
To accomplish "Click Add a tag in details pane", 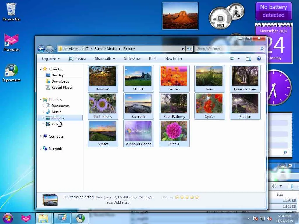I will [122, 202].
